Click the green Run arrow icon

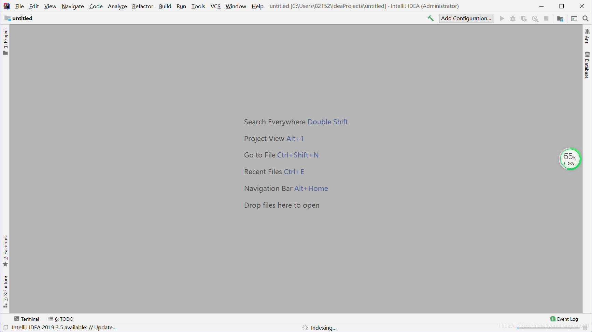[502, 18]
